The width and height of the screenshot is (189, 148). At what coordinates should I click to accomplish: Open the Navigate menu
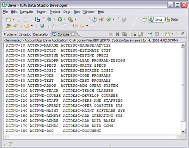pyautogui.click(x=26, y=12)
